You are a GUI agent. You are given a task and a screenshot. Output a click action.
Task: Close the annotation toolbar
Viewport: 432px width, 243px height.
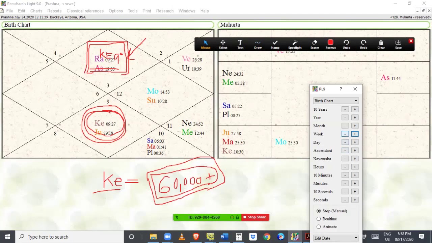coord(411,41)
